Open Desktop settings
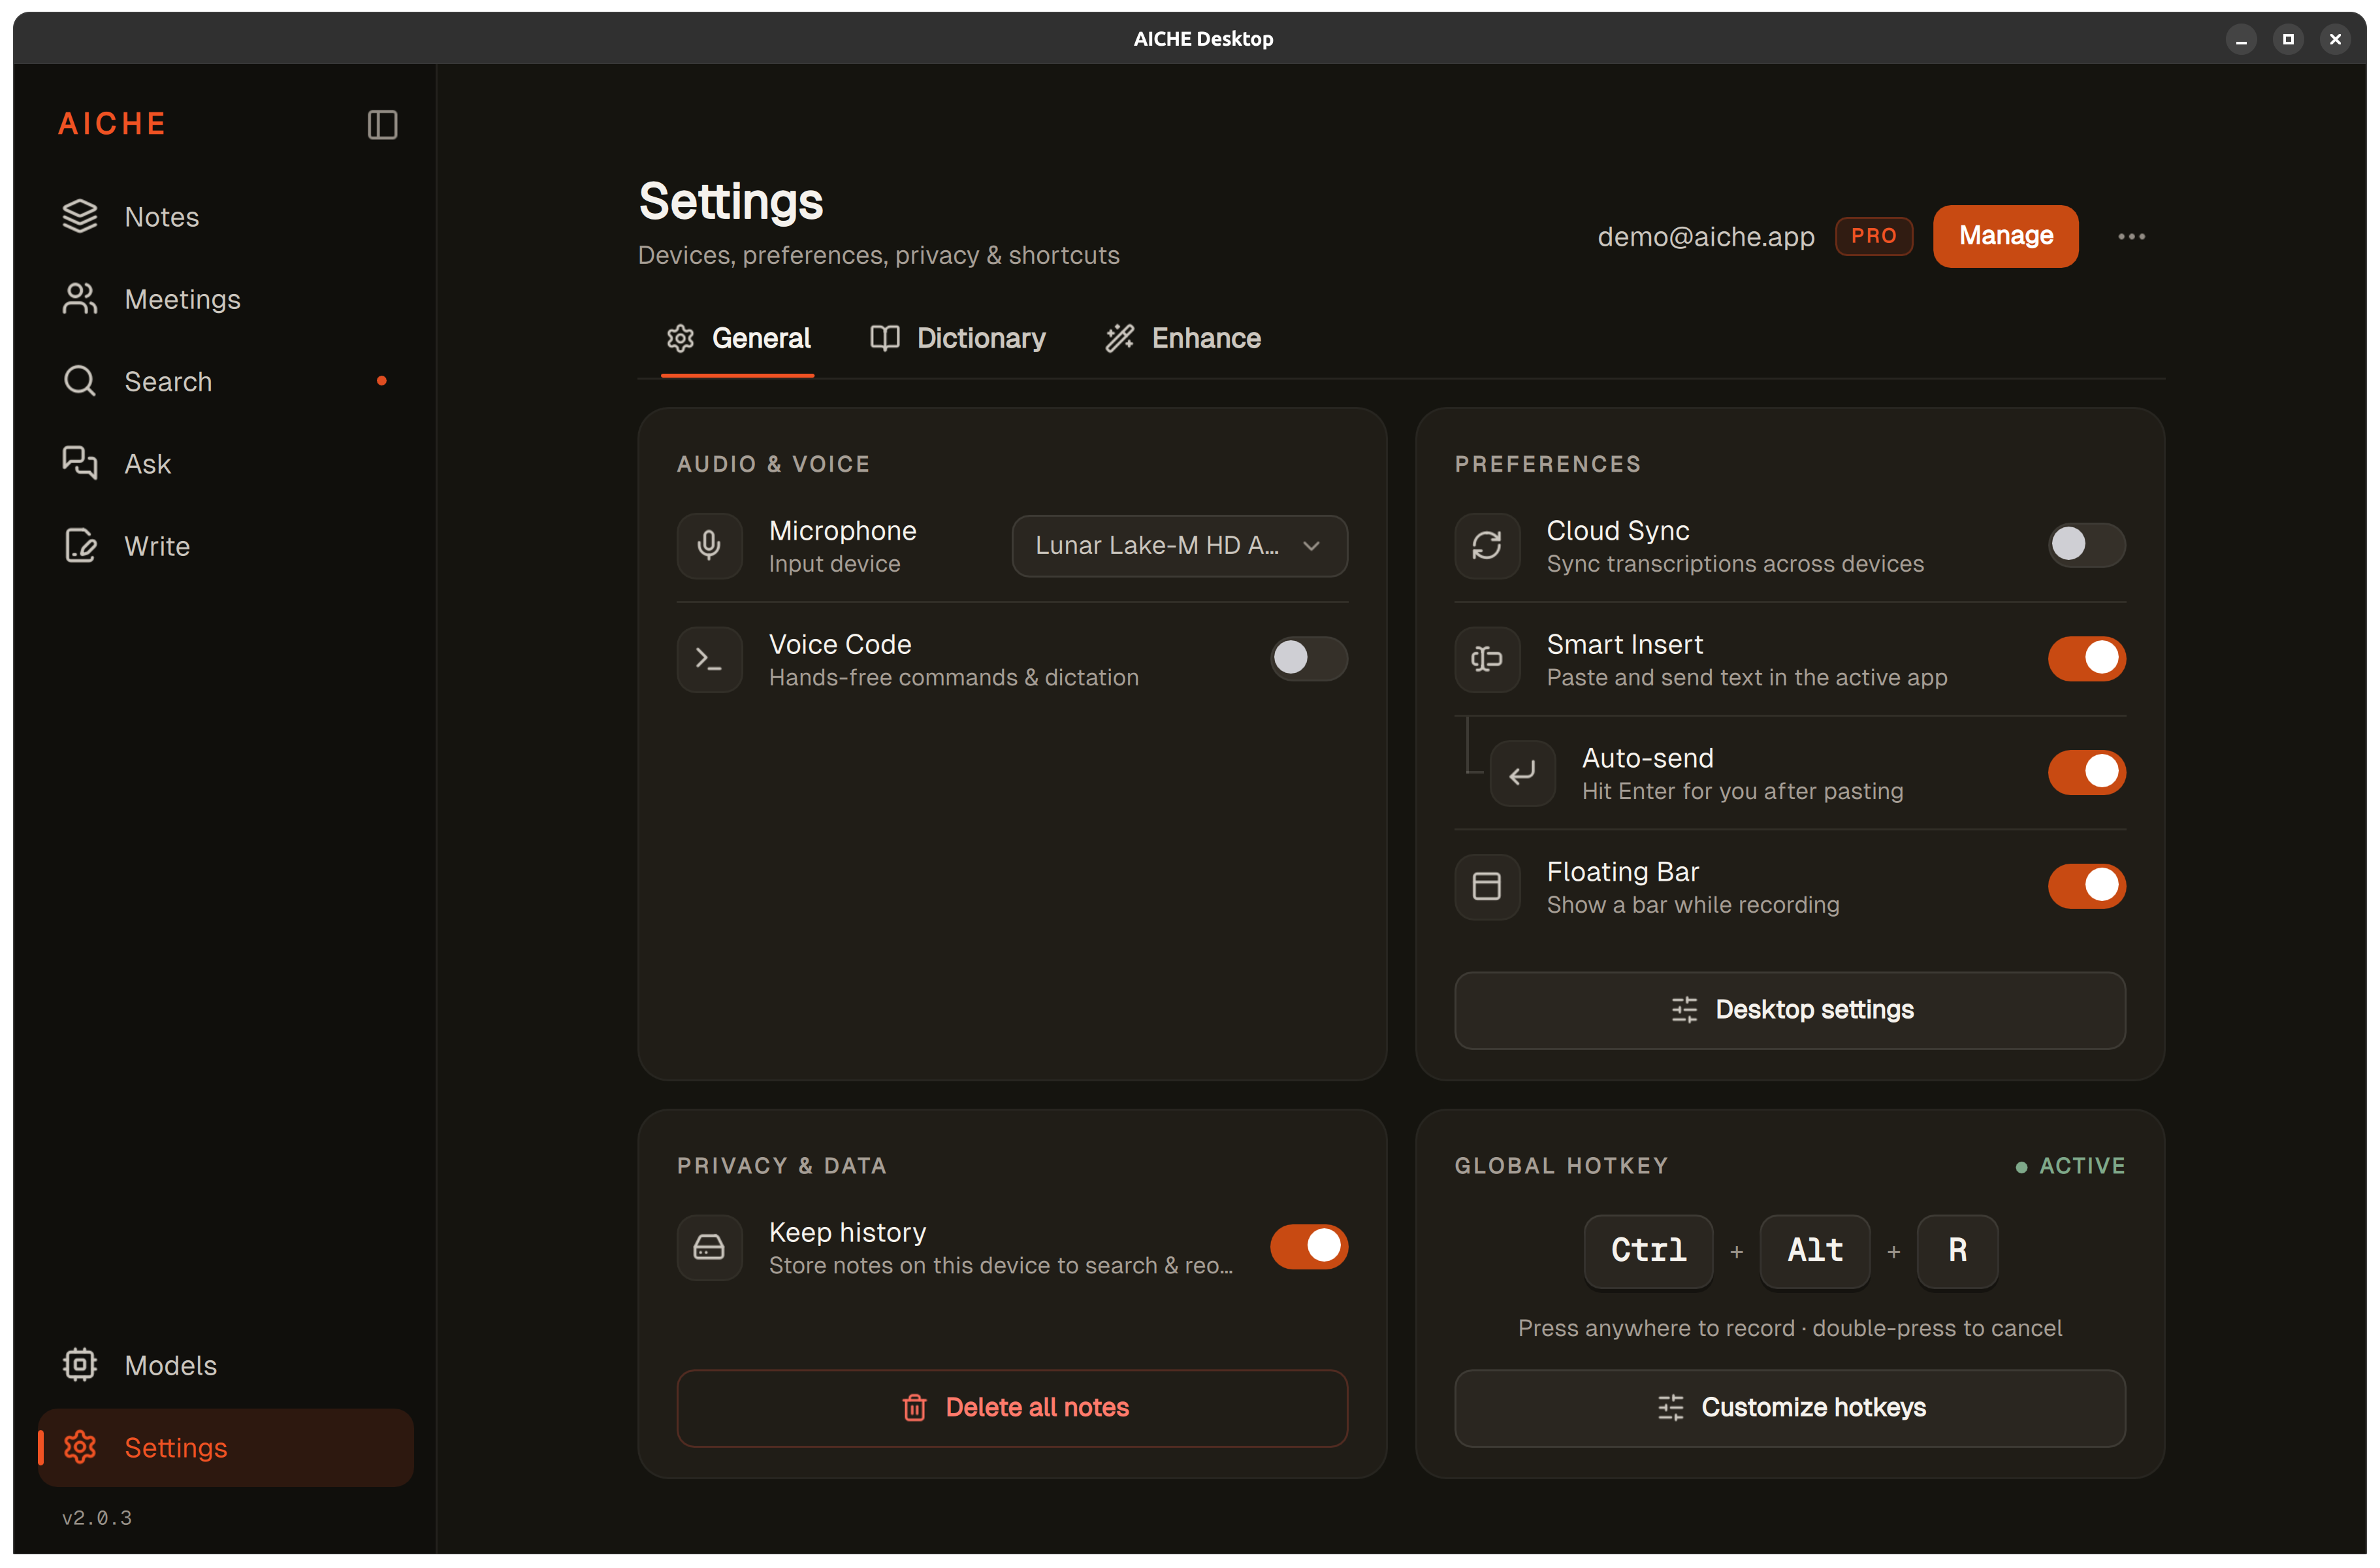The height and width of the screenshot is (1568, 2380). coord(1789,1010)
